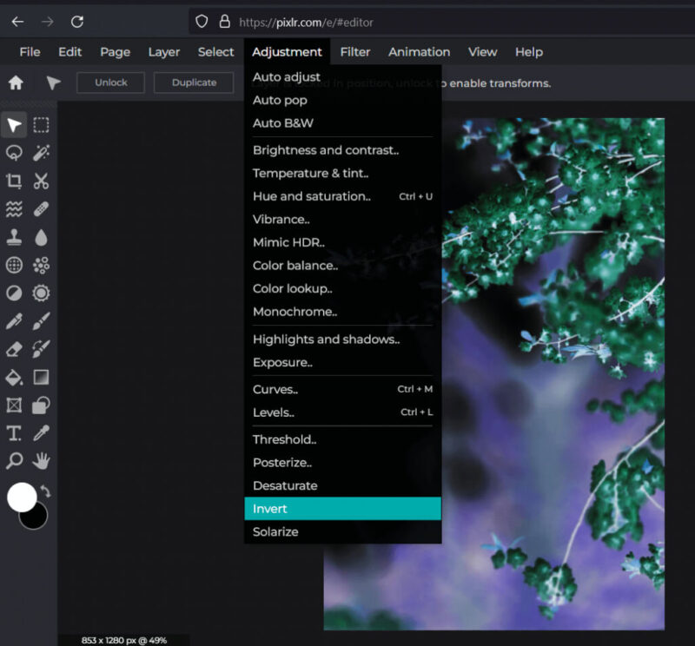695x646 pixels.
Task: Select the Lasso tool
Action: click(x=13, y=153)
